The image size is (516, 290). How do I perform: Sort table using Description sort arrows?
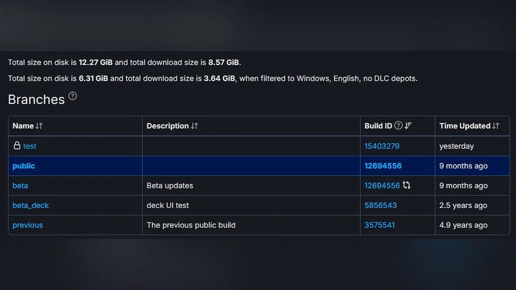pos(194,126)
